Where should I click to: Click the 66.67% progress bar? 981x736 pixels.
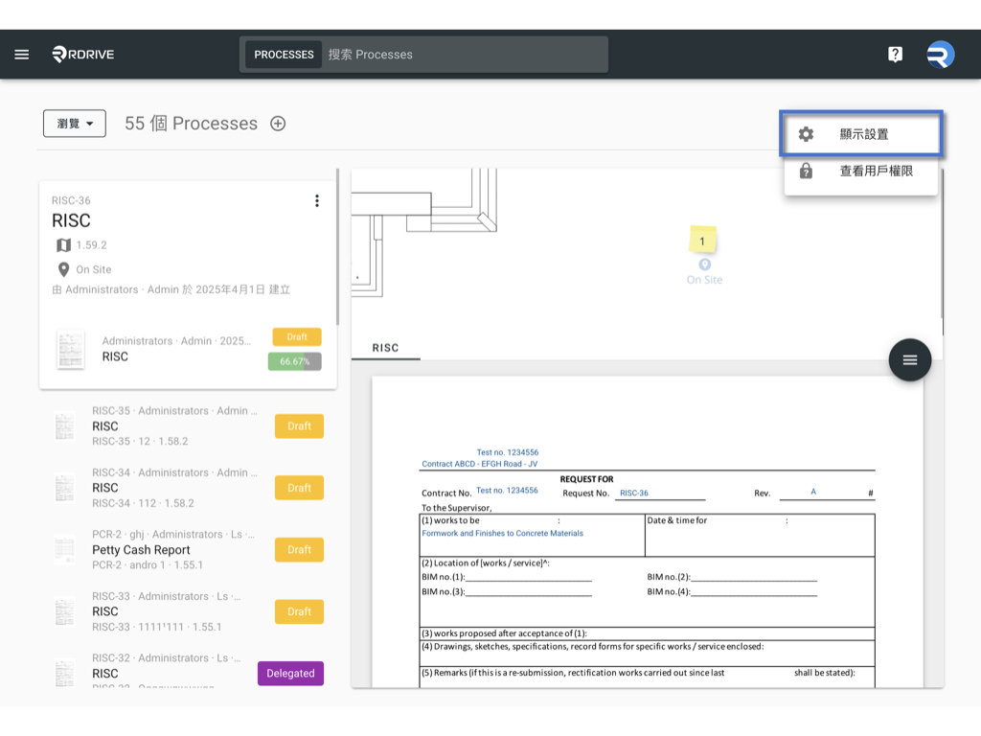tap(295, 361)
